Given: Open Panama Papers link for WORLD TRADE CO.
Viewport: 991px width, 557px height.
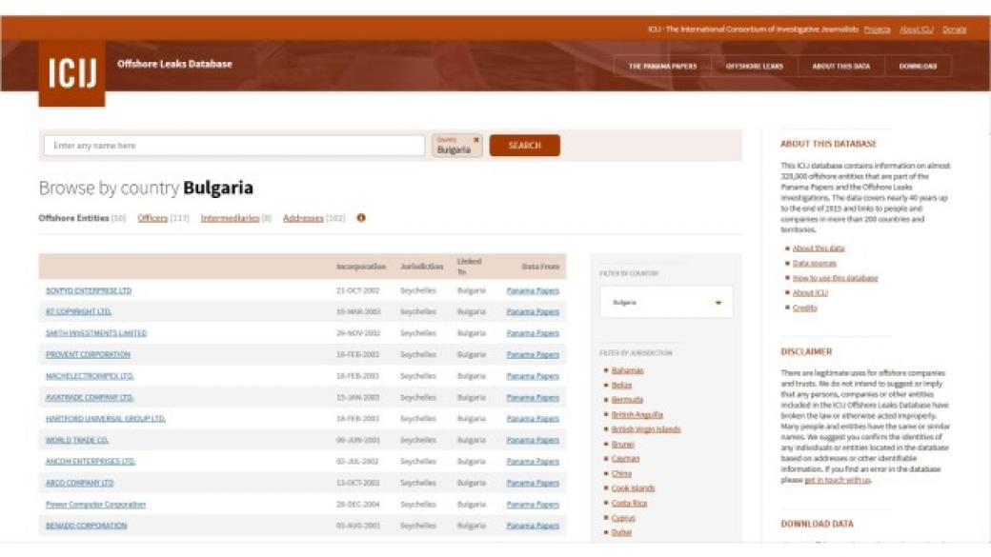Looking at the screenshot, I should (x=533, y=440).
